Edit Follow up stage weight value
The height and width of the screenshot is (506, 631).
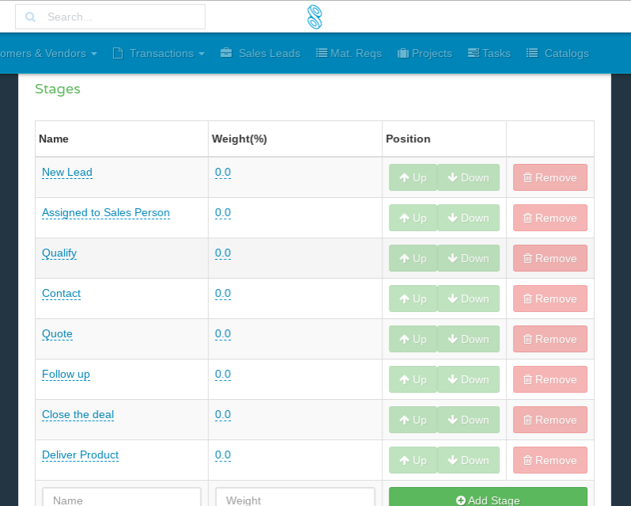[222, 375]
